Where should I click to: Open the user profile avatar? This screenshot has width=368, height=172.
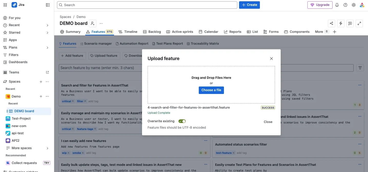(362, 5)
